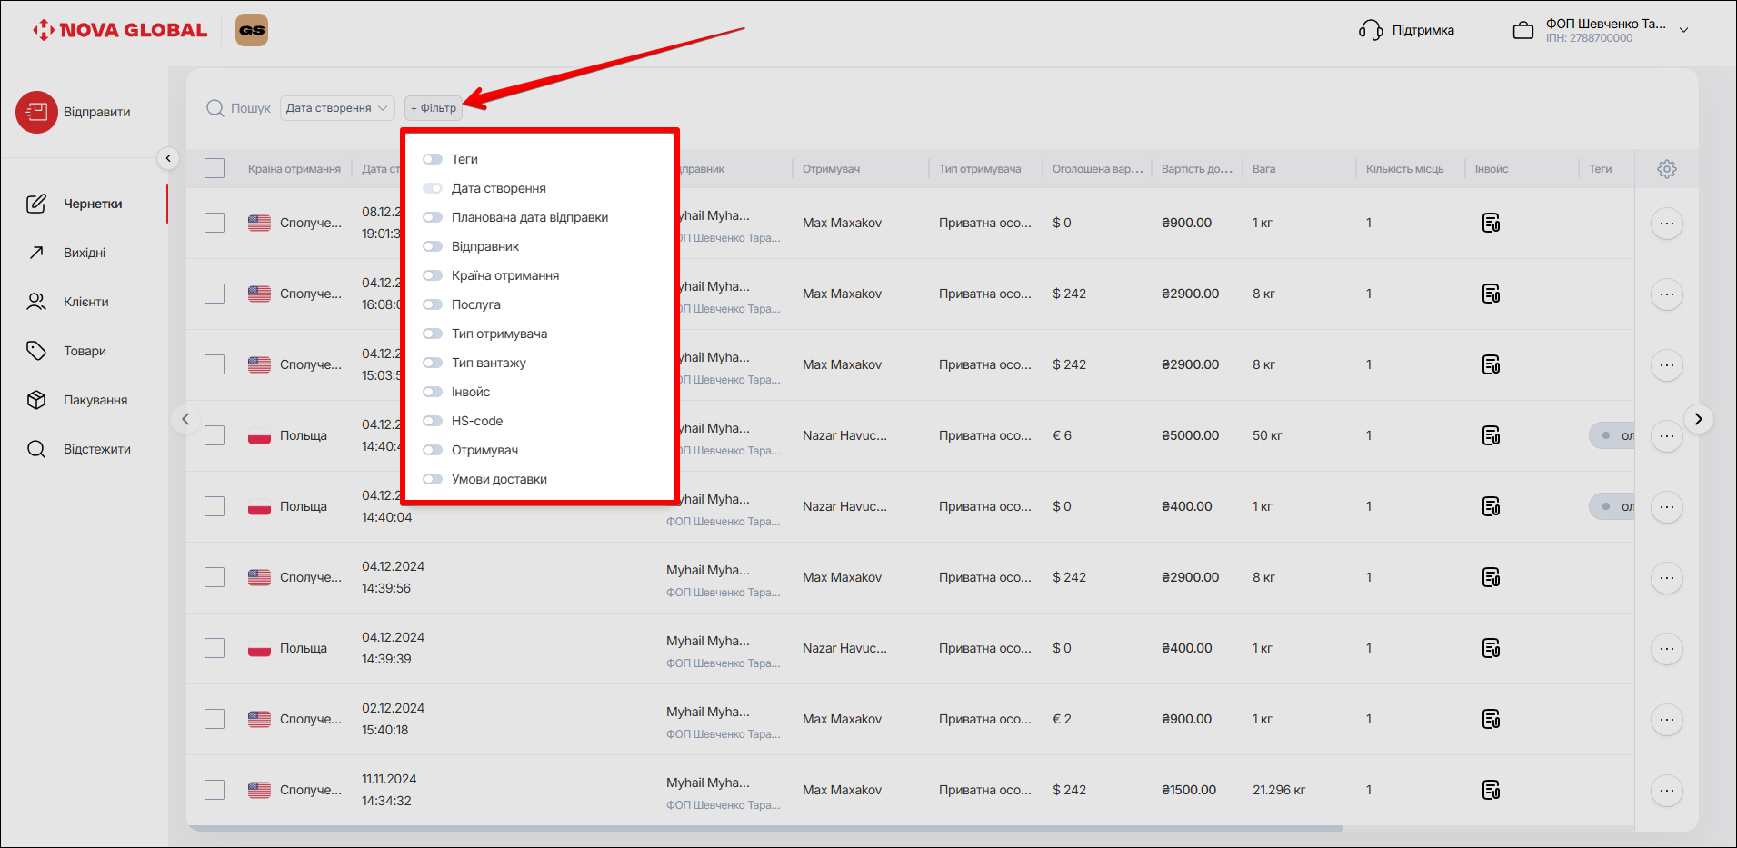This screenshot has width=1737, height=848.
Task: Turn on Країна отримання filter toggle
Action: (433, 275)
